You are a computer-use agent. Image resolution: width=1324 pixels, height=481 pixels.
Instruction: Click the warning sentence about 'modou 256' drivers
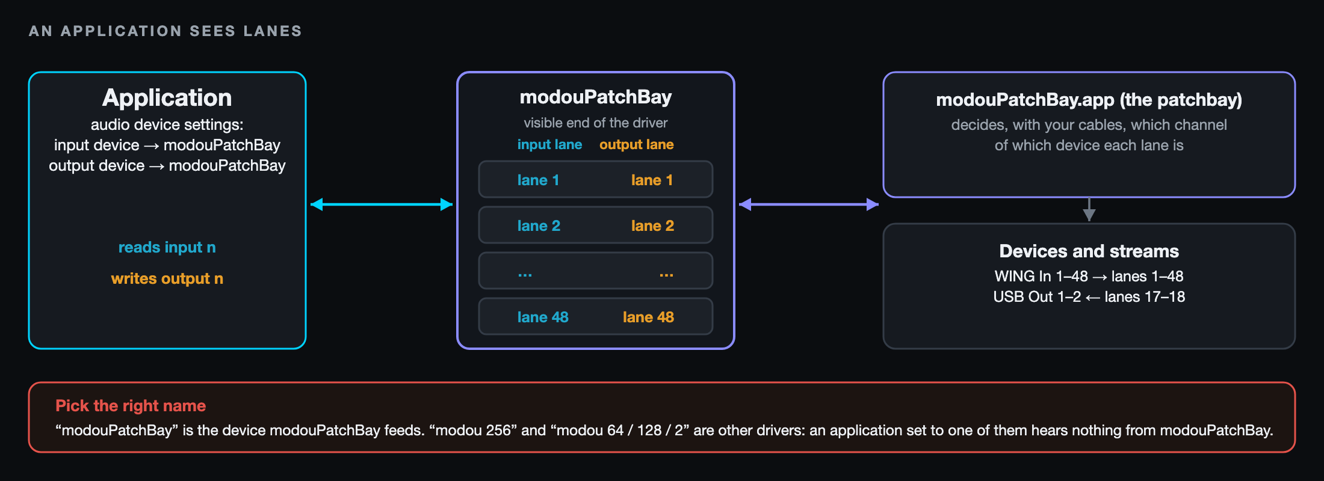tap(664, 430)
